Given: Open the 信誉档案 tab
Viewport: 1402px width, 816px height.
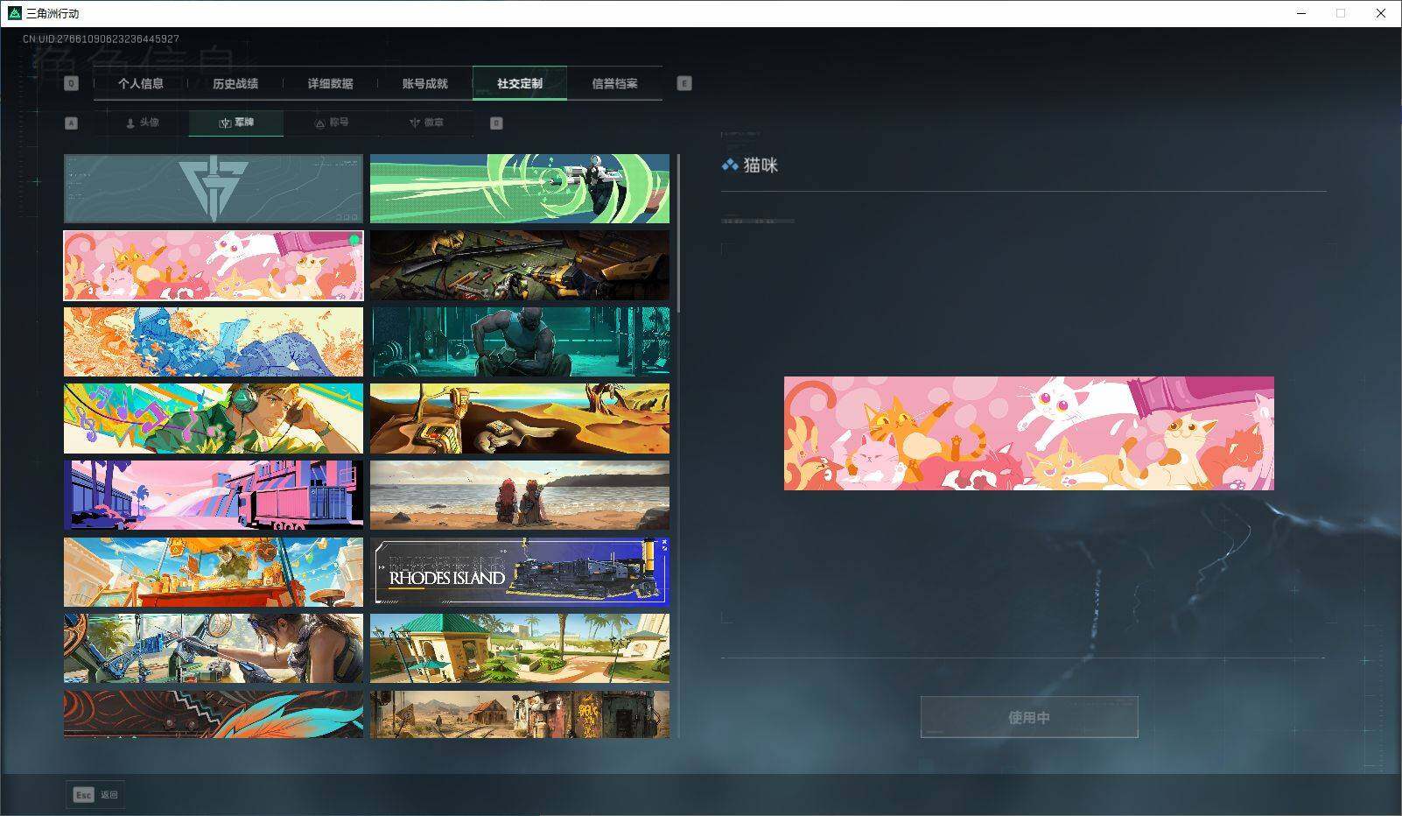Looking at the screenshot, I should [x=614, y=84].
